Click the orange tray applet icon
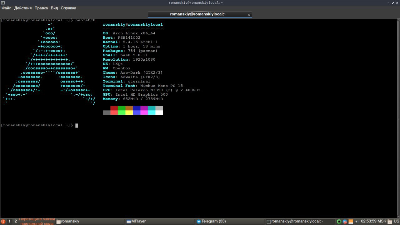 pyautogui.click(x=351, y=222)
